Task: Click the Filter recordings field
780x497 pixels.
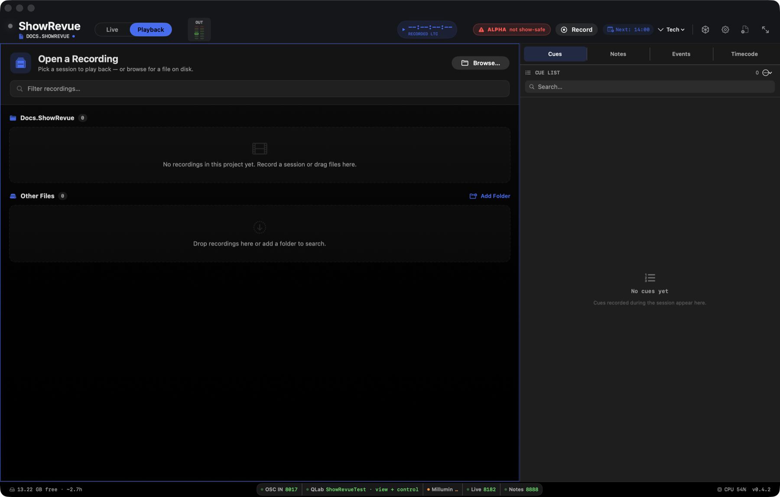Action: click(x=260, y=89)
